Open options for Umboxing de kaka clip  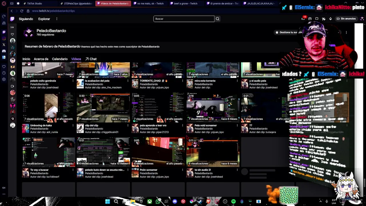point(73,126)
